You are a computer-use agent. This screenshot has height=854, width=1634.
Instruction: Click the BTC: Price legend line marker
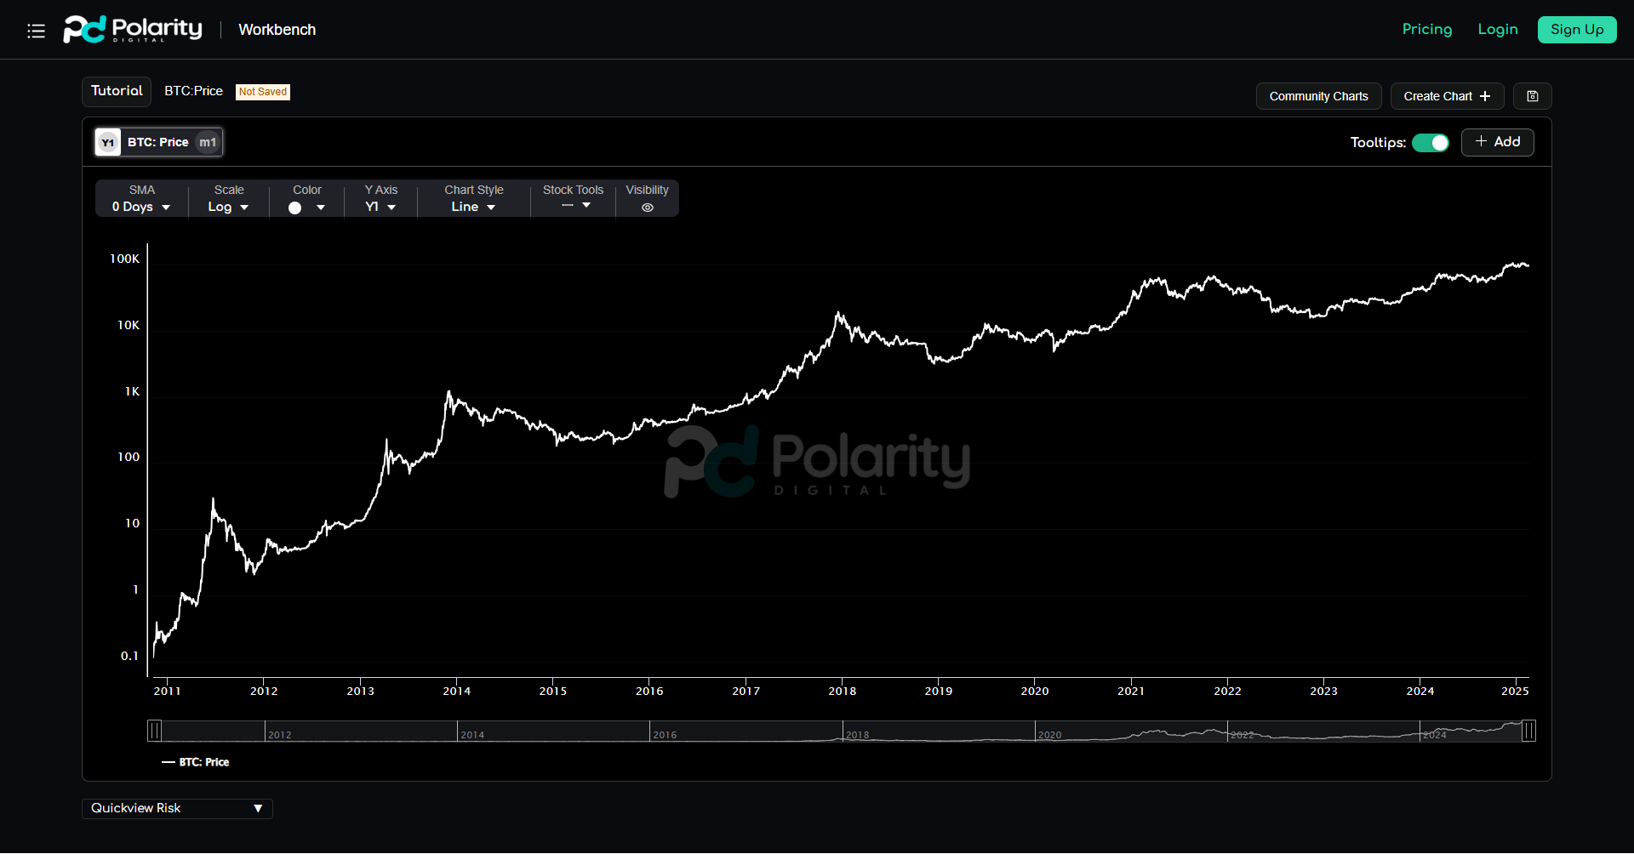(x=169, y=762)
